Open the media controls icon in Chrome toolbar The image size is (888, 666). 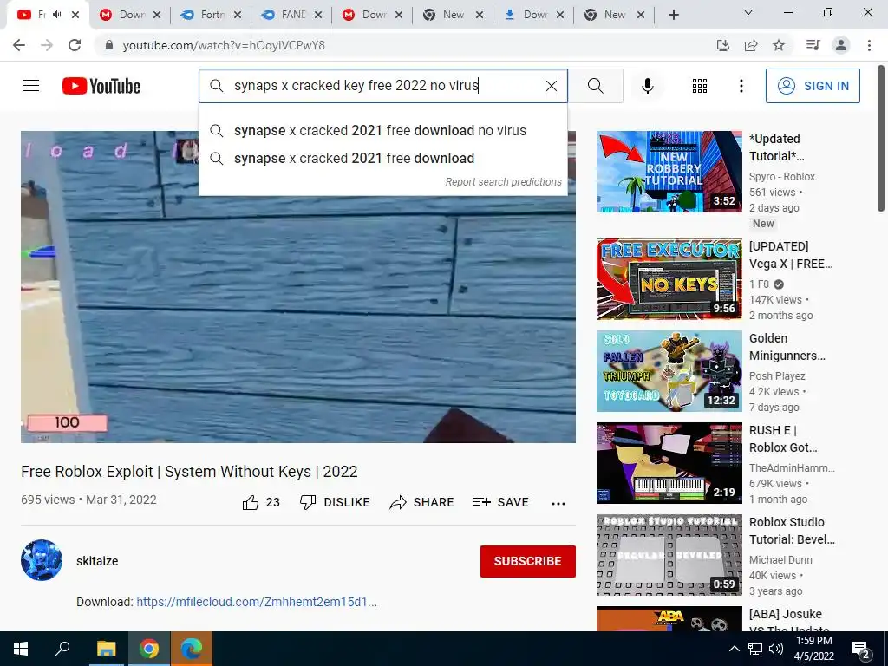click(x=813, y=45)
